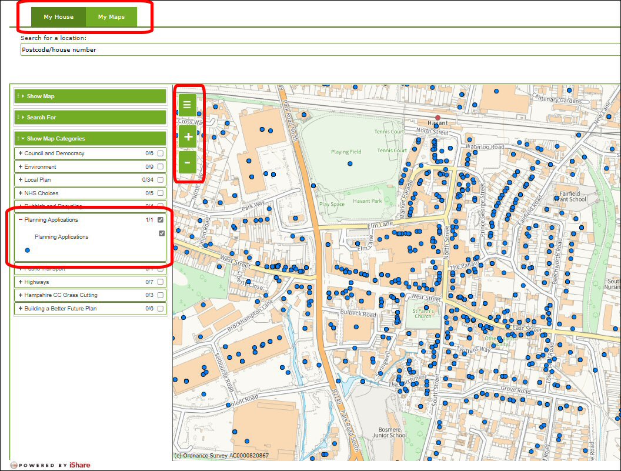Enable the Environment category checkbox
The width and height of the screenshot is (621, 471).
161,167
